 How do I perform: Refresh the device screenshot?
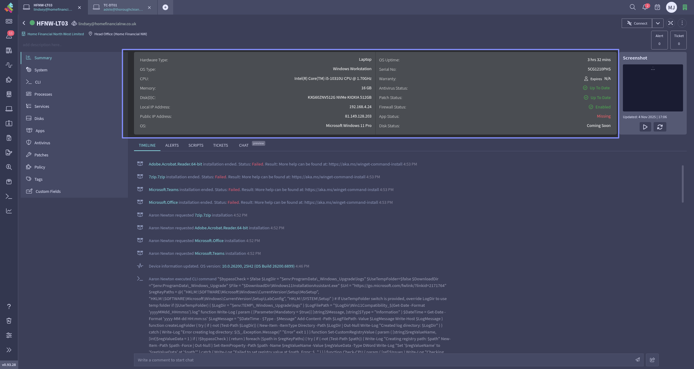point(660,127)
